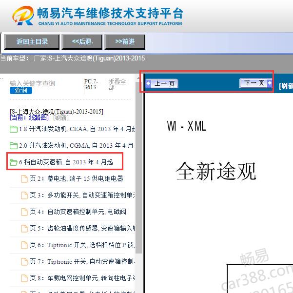The width and height of the screenshot is (293, 293).
Task: Click left arrow icon on 上一页 button
Action: (148, 83)
